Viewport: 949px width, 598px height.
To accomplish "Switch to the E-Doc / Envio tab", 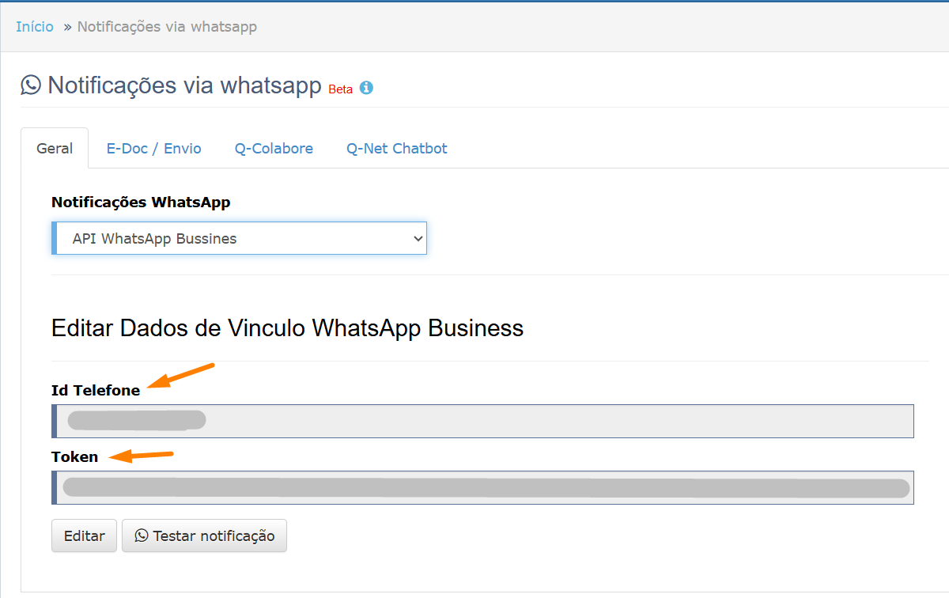I will (x=153, y=149).
